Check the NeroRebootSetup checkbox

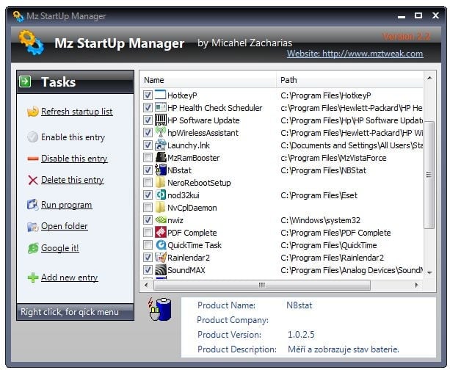coord(148,183)
